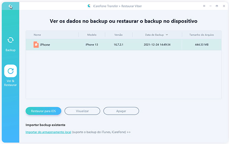Click the Viber backup file icon
The width and height of the screenshot is (229, 144).
(x=36, y=44)
